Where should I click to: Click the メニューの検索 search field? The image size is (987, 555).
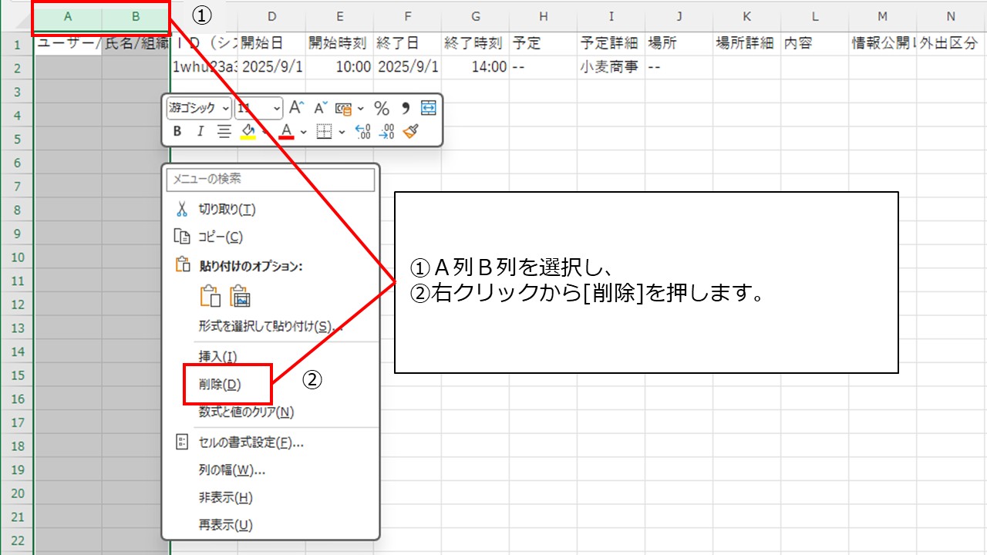271,179
